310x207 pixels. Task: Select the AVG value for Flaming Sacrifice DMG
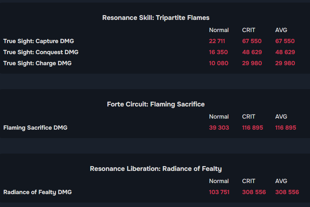coord(286,128)
